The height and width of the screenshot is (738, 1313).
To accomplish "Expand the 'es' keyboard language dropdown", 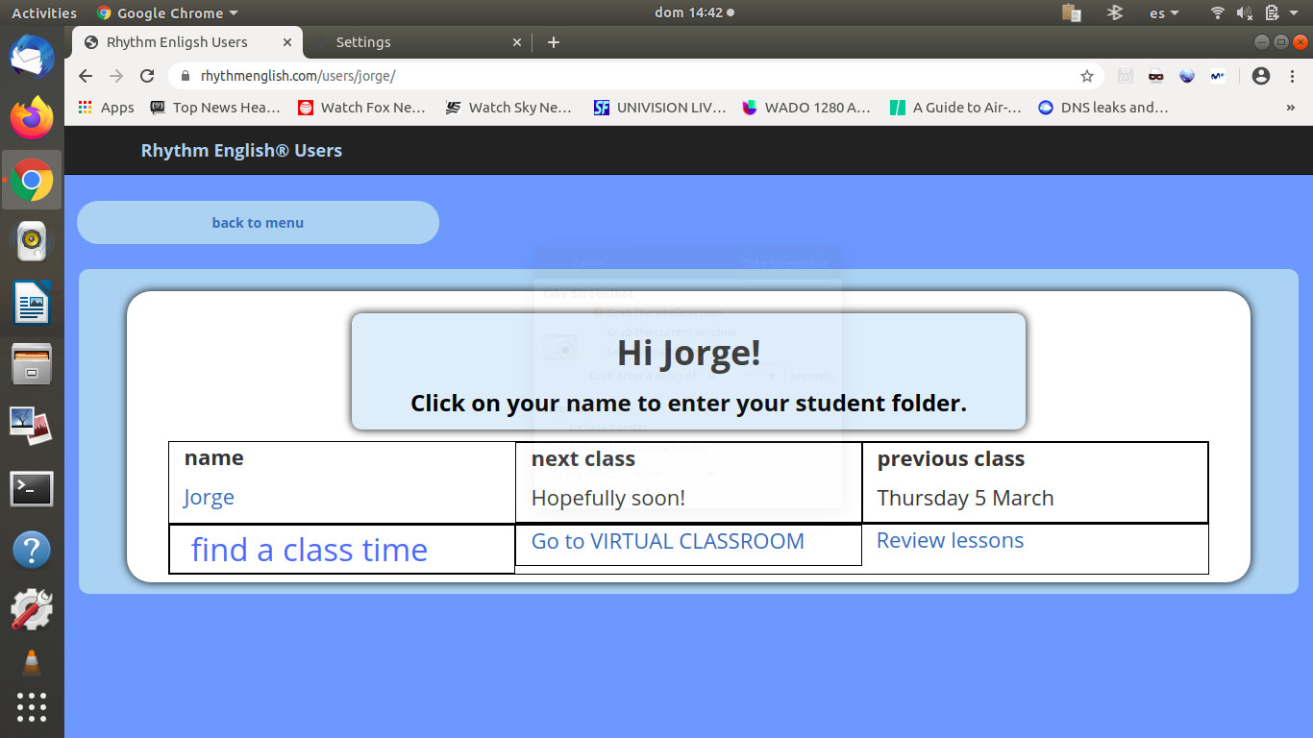I will coord(1164,13).
